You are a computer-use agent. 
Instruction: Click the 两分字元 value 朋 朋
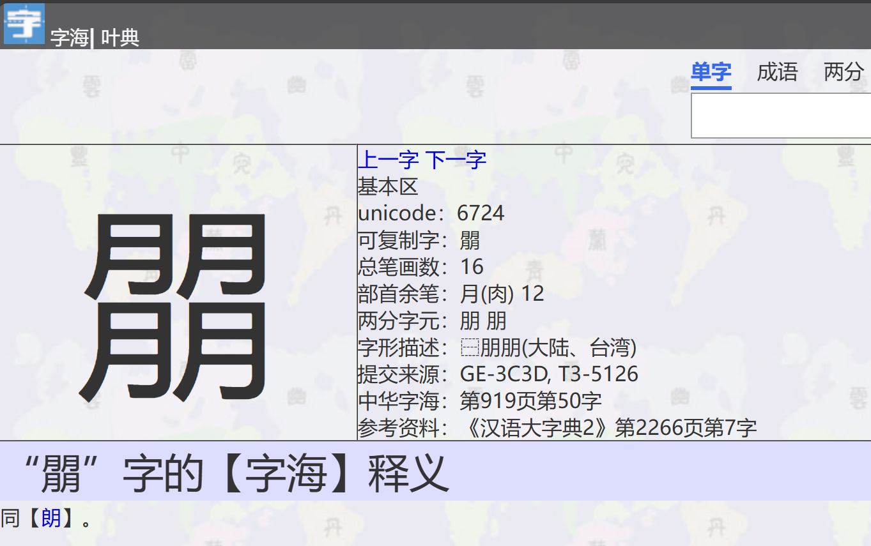point(483,321)
